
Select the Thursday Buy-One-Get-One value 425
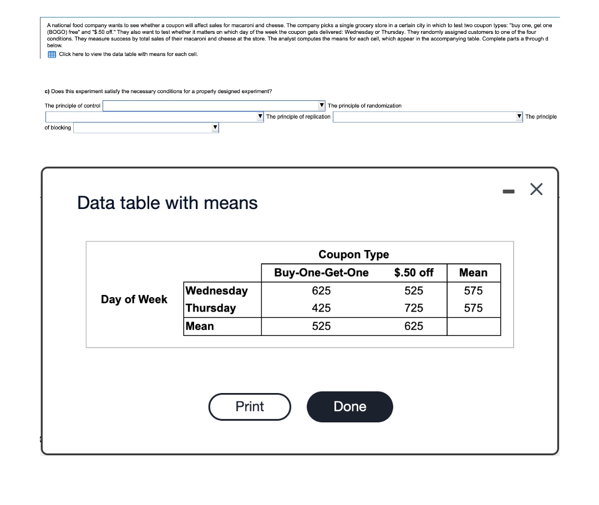click(x=321, y=308)
